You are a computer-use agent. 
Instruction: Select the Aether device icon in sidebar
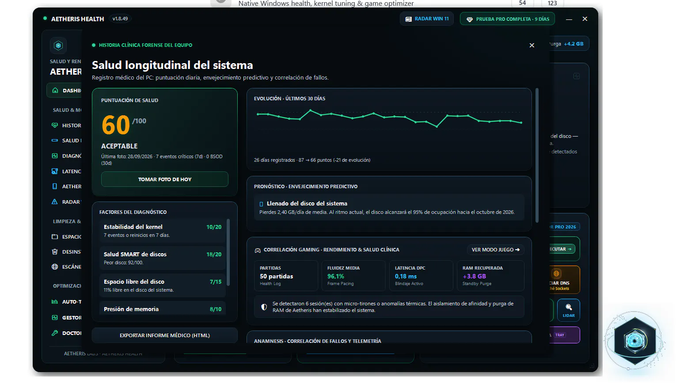[55, 186]
